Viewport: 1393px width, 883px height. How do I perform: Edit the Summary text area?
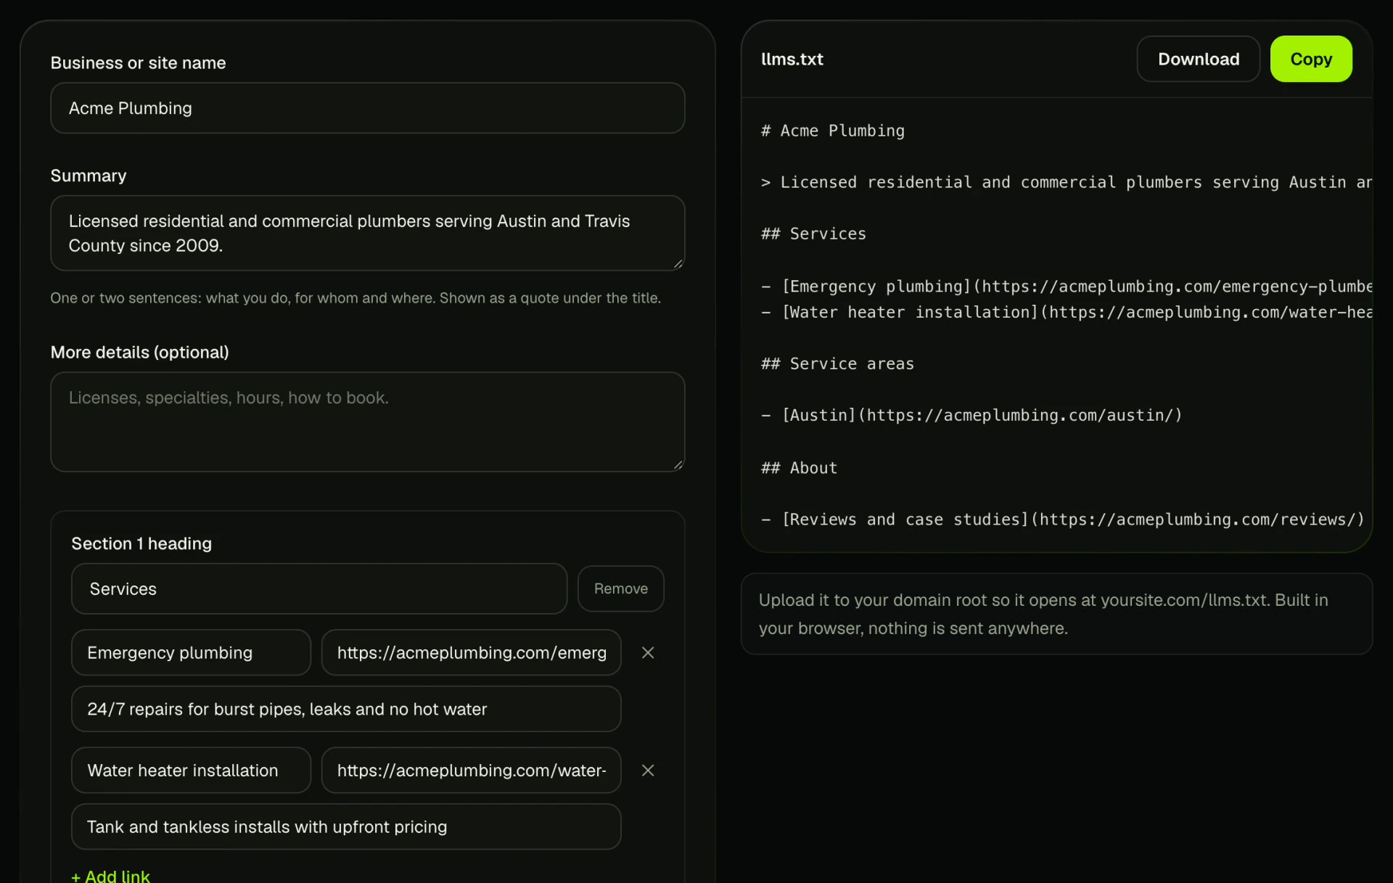(368, 233)
